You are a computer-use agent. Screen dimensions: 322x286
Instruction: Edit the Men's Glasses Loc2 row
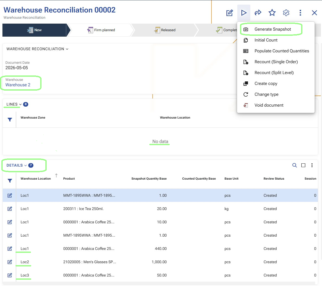point(10,262)
